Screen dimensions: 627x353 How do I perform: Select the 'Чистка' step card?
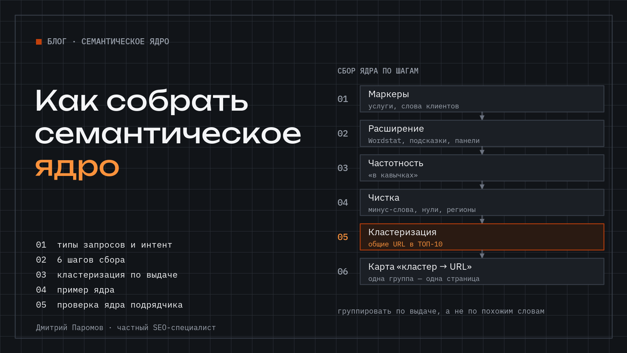[482, 203]
